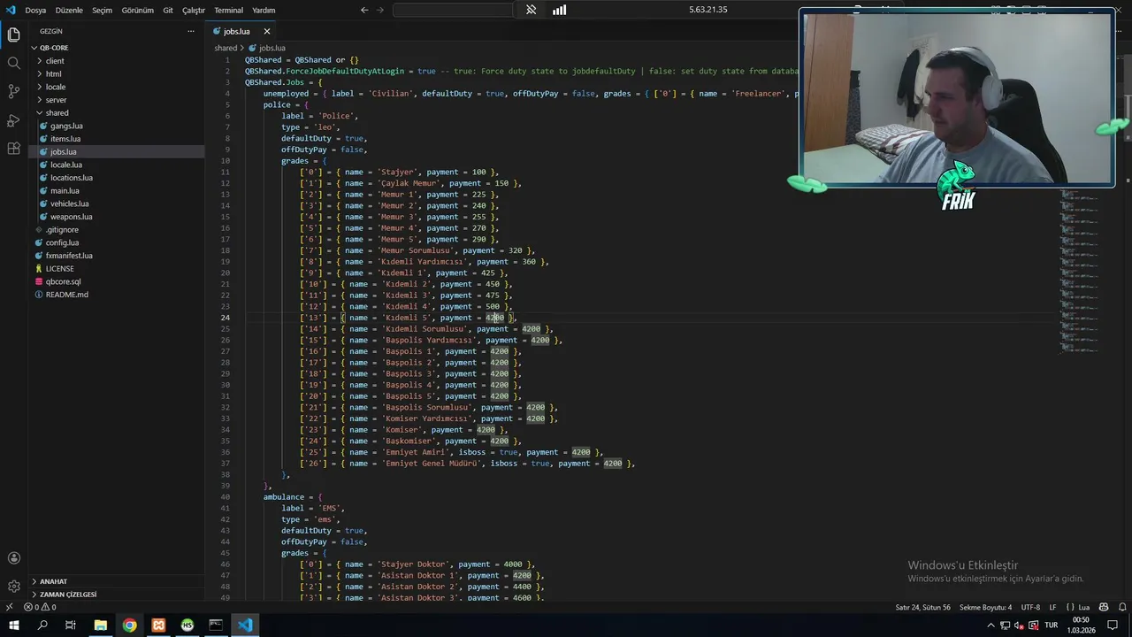Image resolution: width=1132 pixels, height=637 pixels.
Task: Change file encoding UTF-8 in status bar
Action: click(x=1030, y=607)
